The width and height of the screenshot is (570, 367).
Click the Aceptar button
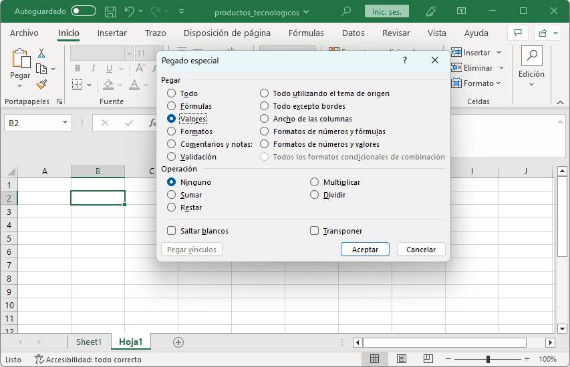point(365,250)
